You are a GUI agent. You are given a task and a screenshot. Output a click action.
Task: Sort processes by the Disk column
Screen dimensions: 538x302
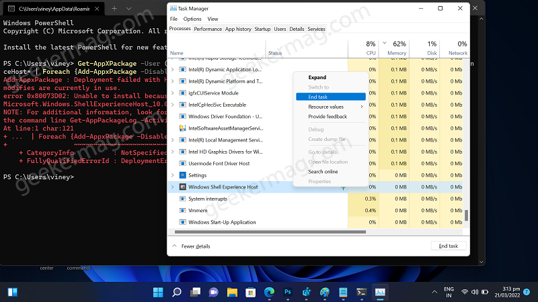424,48
